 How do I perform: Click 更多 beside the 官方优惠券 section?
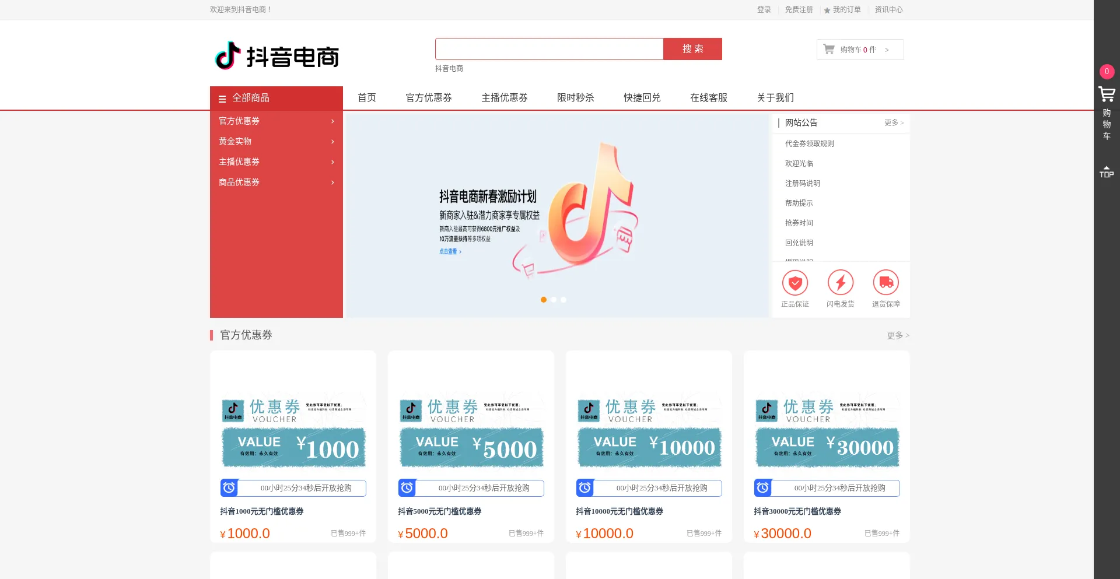898,336
